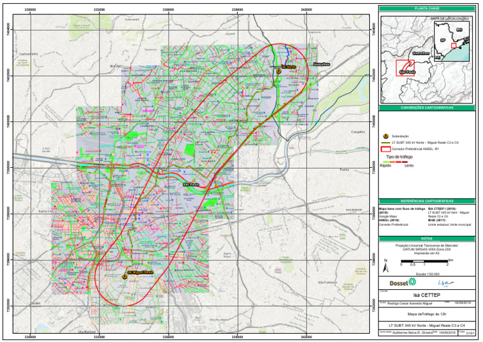This screenshot has width=483, height=342.
Task: Click the 'Guarulhos' label in the key map
Action: click(421, 53)
